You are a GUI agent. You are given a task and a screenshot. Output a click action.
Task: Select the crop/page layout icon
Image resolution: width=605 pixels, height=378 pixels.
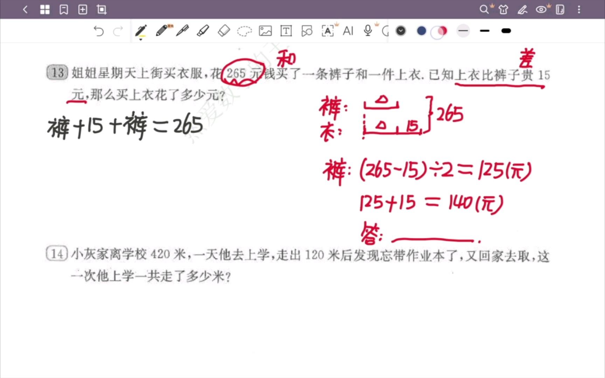coord(102,9)
